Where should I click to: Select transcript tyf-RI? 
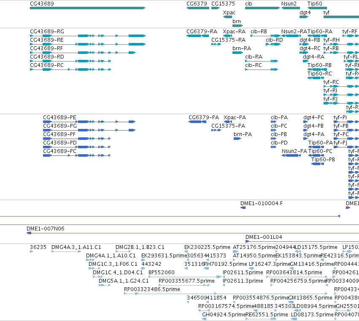click(x=341, y=95)
